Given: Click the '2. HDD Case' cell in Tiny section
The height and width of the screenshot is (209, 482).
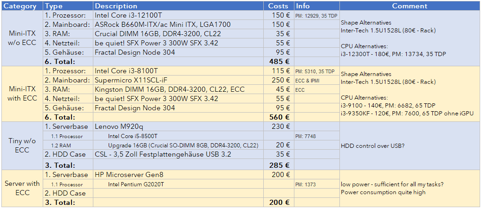Looking at the screenshot, I should tap(68, 154).
